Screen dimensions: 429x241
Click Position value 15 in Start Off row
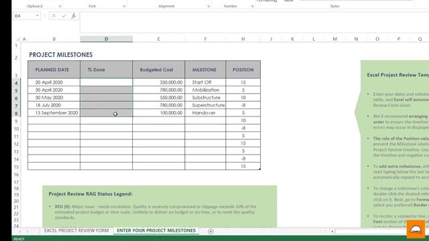243,82
